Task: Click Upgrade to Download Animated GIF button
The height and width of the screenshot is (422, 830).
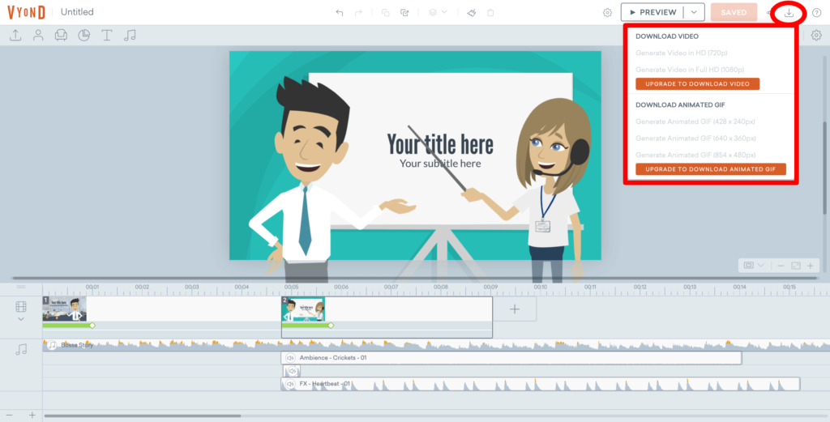Action: point(710,169)
